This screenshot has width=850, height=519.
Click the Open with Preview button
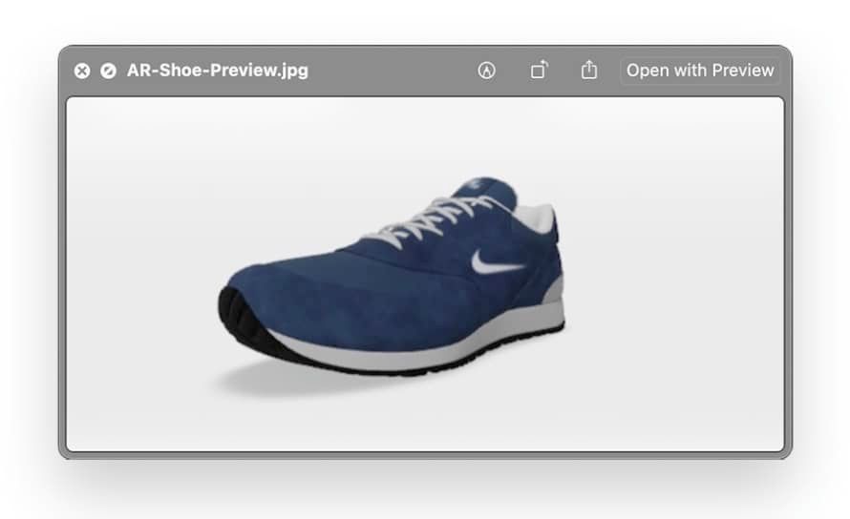coord(700,71)
